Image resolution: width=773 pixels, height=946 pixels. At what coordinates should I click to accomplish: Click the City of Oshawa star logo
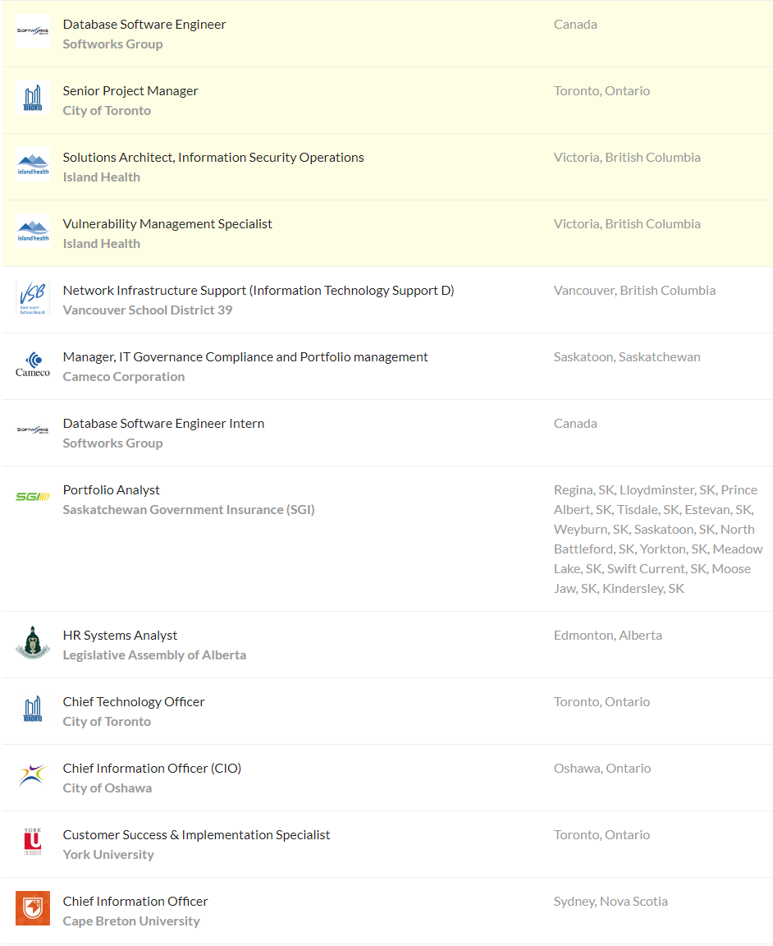click(x=33, y=776)
